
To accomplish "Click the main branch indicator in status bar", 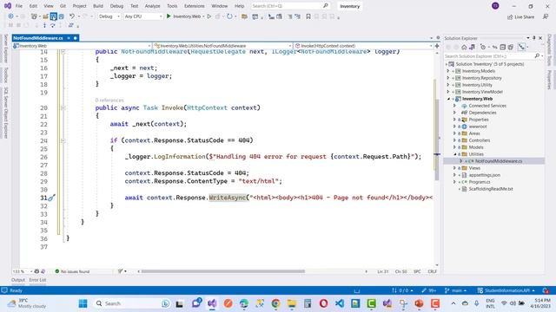I will (455, 290).
